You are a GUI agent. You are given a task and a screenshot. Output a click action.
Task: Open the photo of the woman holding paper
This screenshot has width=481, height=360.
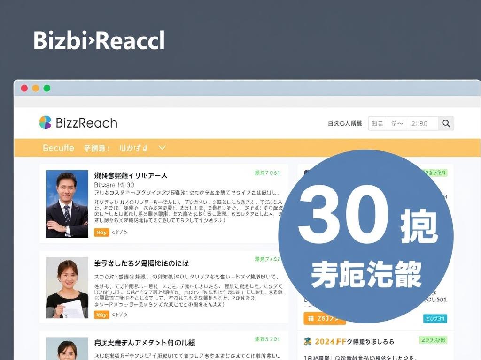pos(67,287)
